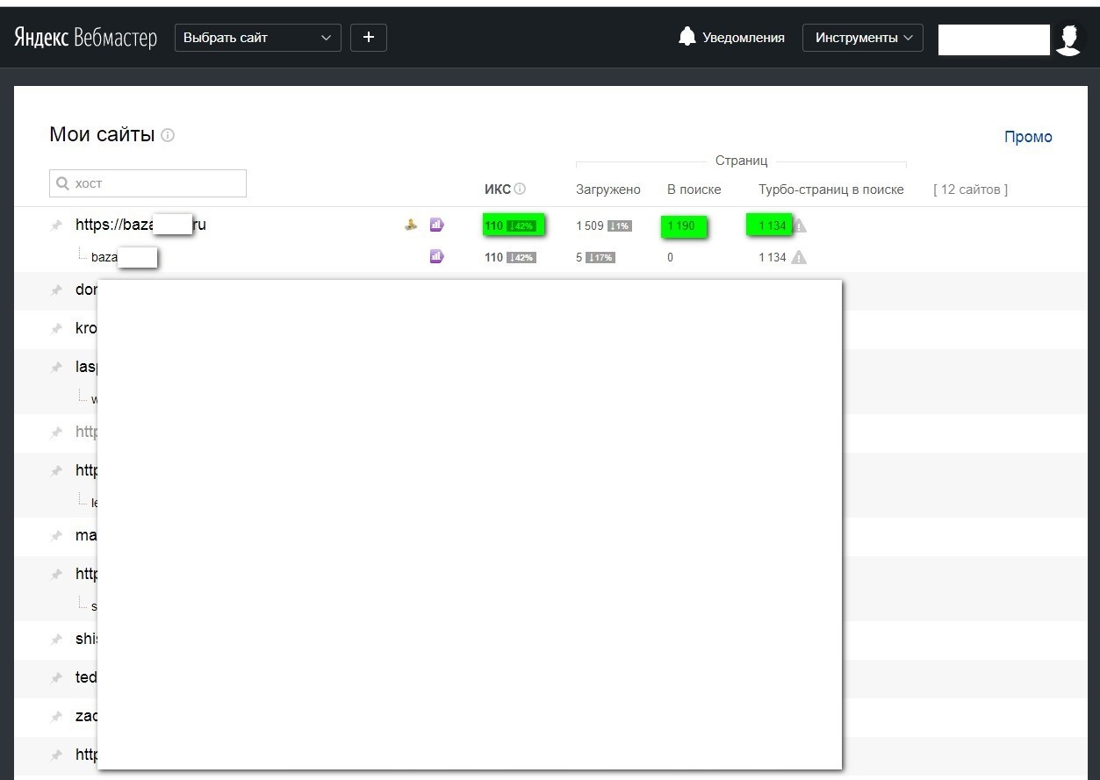Open Уведомления notifications
This screenshot has width=1100, height=780.
744,38
